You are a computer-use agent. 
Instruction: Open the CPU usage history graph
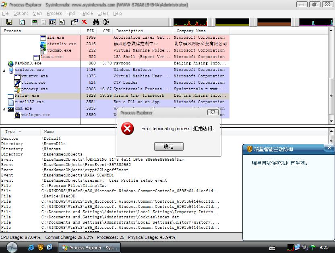[190, 22]
